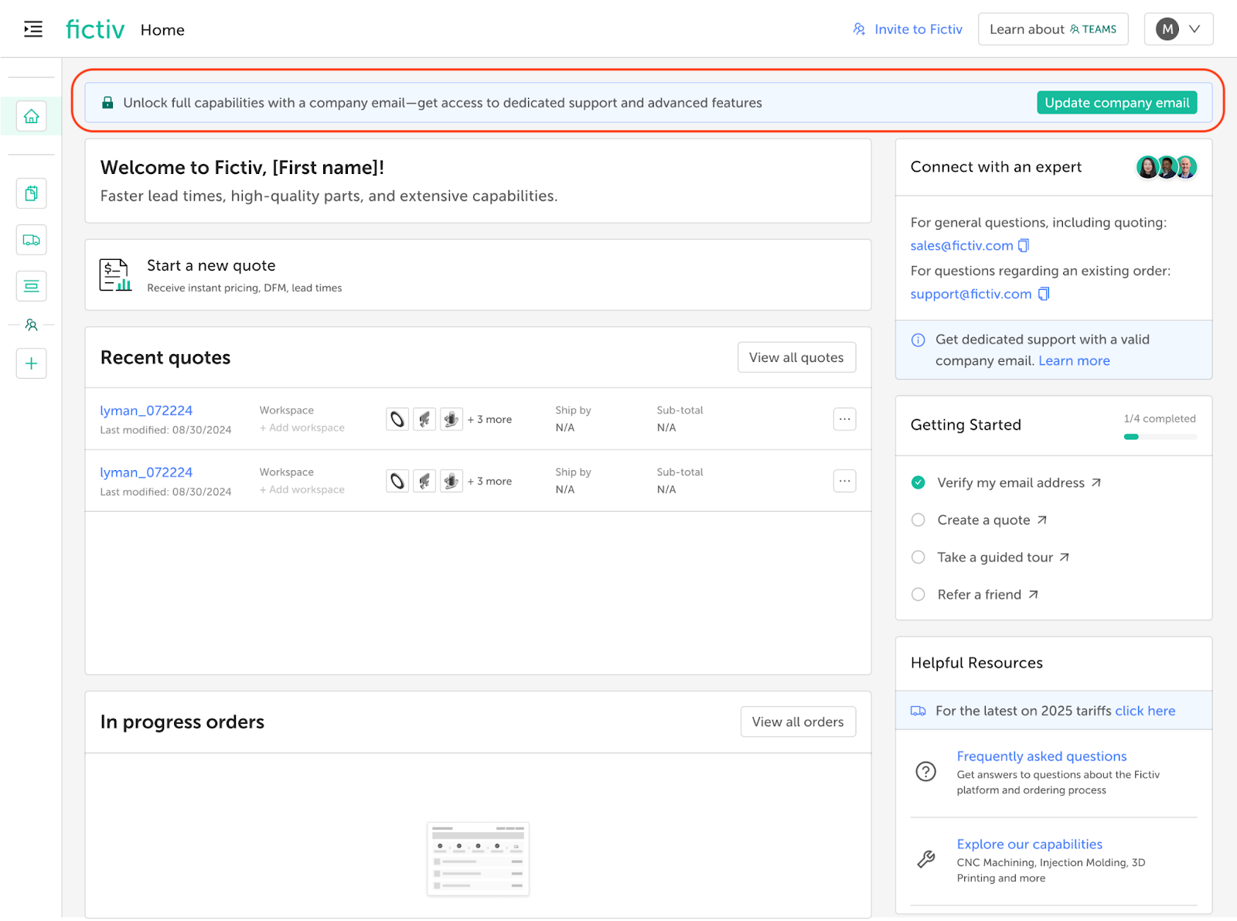Select the Create a quote checklist circle
Image resolution: width=1237 pixels, height=921 pixels.
(918, 520)
